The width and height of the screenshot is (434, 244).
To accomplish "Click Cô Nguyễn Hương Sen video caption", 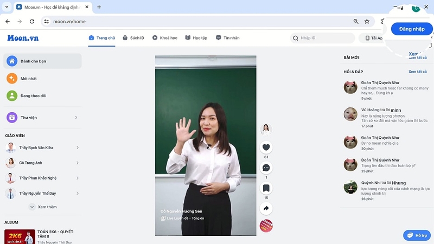I will 181,211.
